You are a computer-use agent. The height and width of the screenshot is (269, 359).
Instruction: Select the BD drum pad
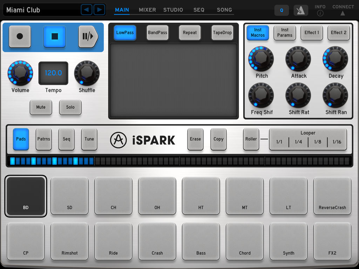(x=26, y=196)
